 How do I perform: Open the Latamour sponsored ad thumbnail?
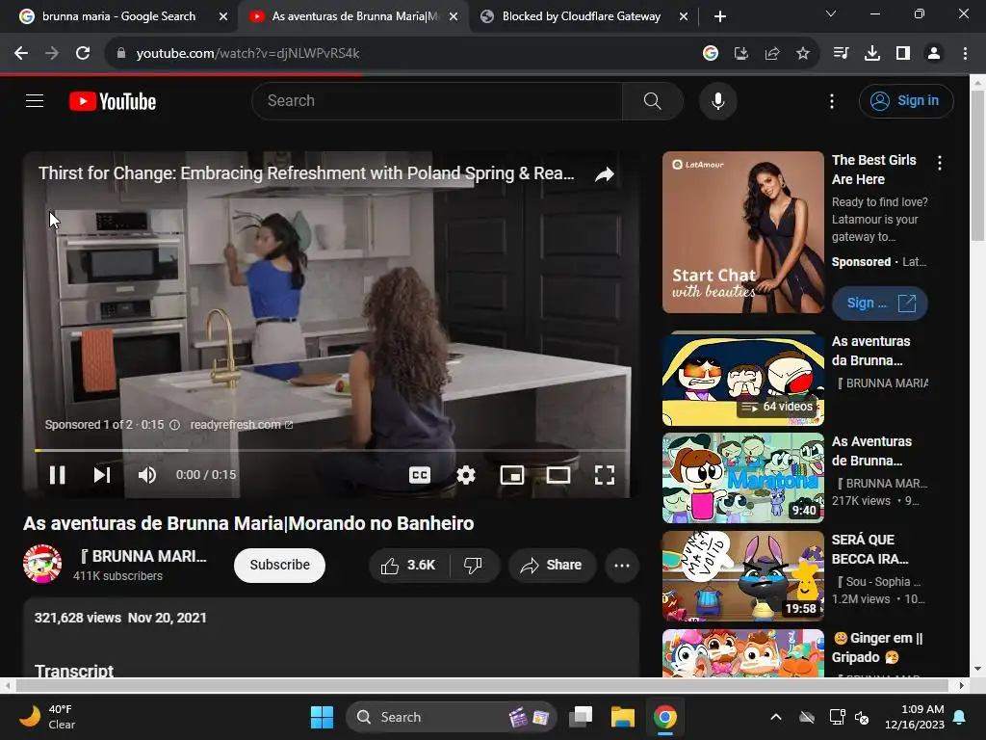pyautogui.click(x=742, y=231)
